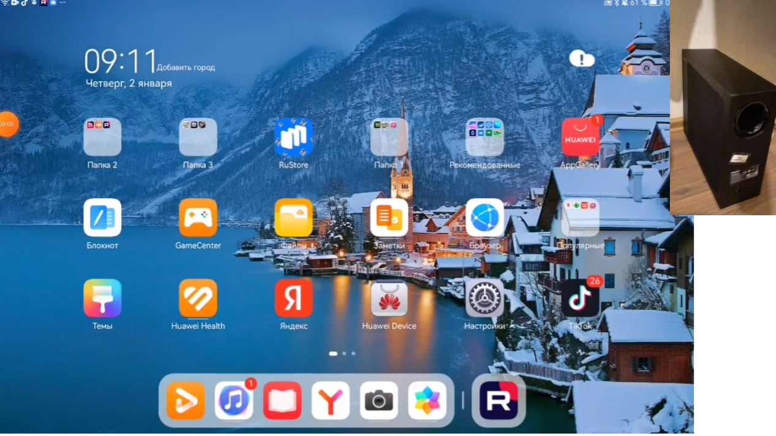Launch Huawei AppGallery
Viewport: 776px width, 436px height.
coord(580,137)
